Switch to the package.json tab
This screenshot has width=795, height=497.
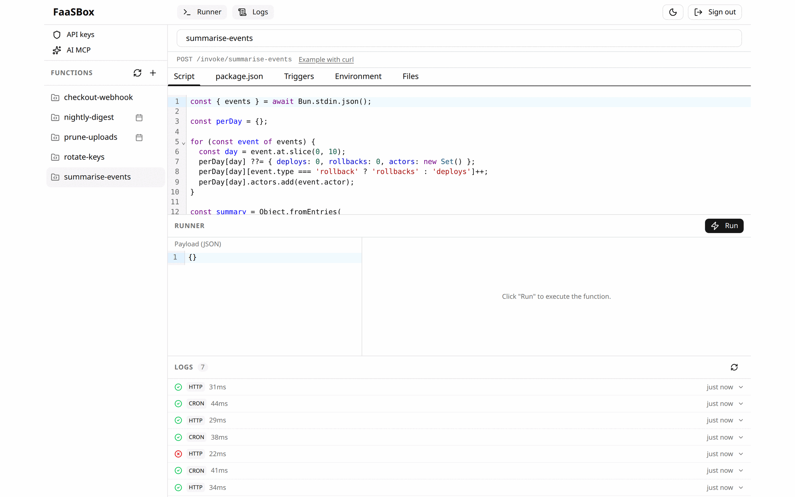click(x=239, y=76)
